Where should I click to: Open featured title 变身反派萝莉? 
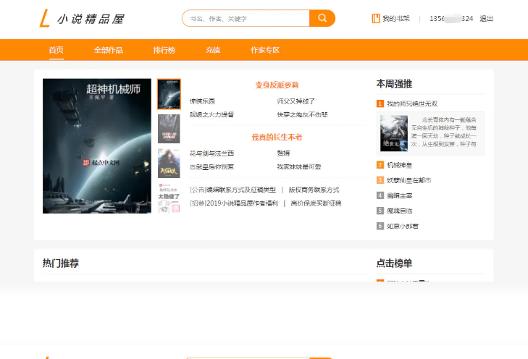[x=277, y=85]
